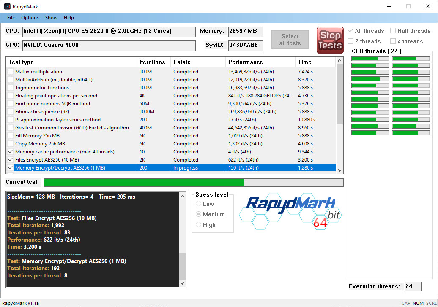This screenshot has width=438, height=307.
Task: Click the Test type column header
Action: coord(71,62)
